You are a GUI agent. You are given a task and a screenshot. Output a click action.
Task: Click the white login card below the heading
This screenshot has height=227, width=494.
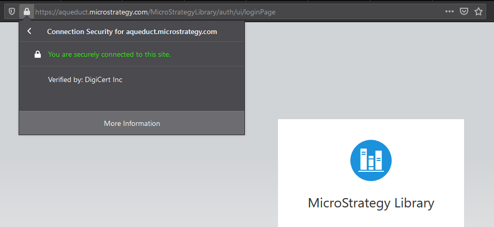371,219
